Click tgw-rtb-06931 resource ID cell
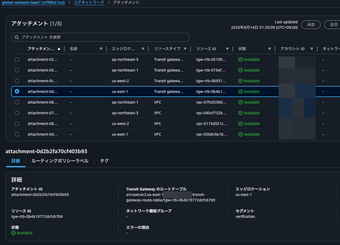340x245 pixels. (x=211, y=81)
